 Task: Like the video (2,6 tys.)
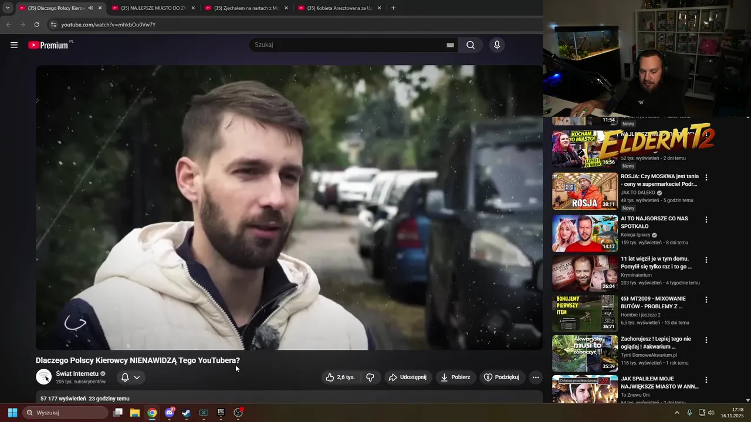pos(340,377)
